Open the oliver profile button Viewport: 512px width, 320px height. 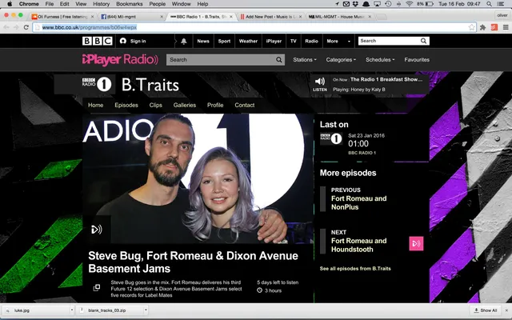502,15
